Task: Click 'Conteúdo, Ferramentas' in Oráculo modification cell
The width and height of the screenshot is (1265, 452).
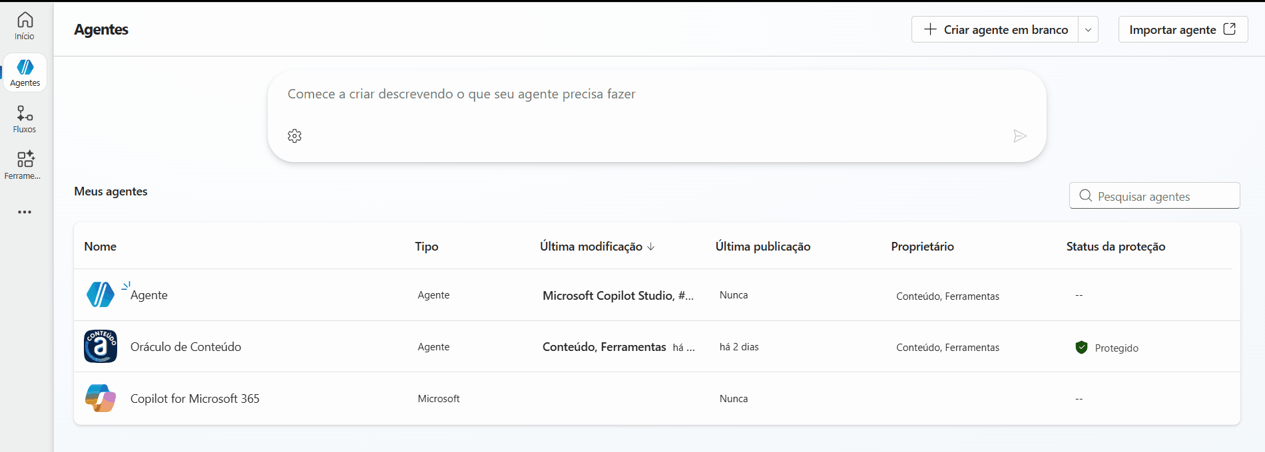Action: pyautogui.click(x=604, y=347)
